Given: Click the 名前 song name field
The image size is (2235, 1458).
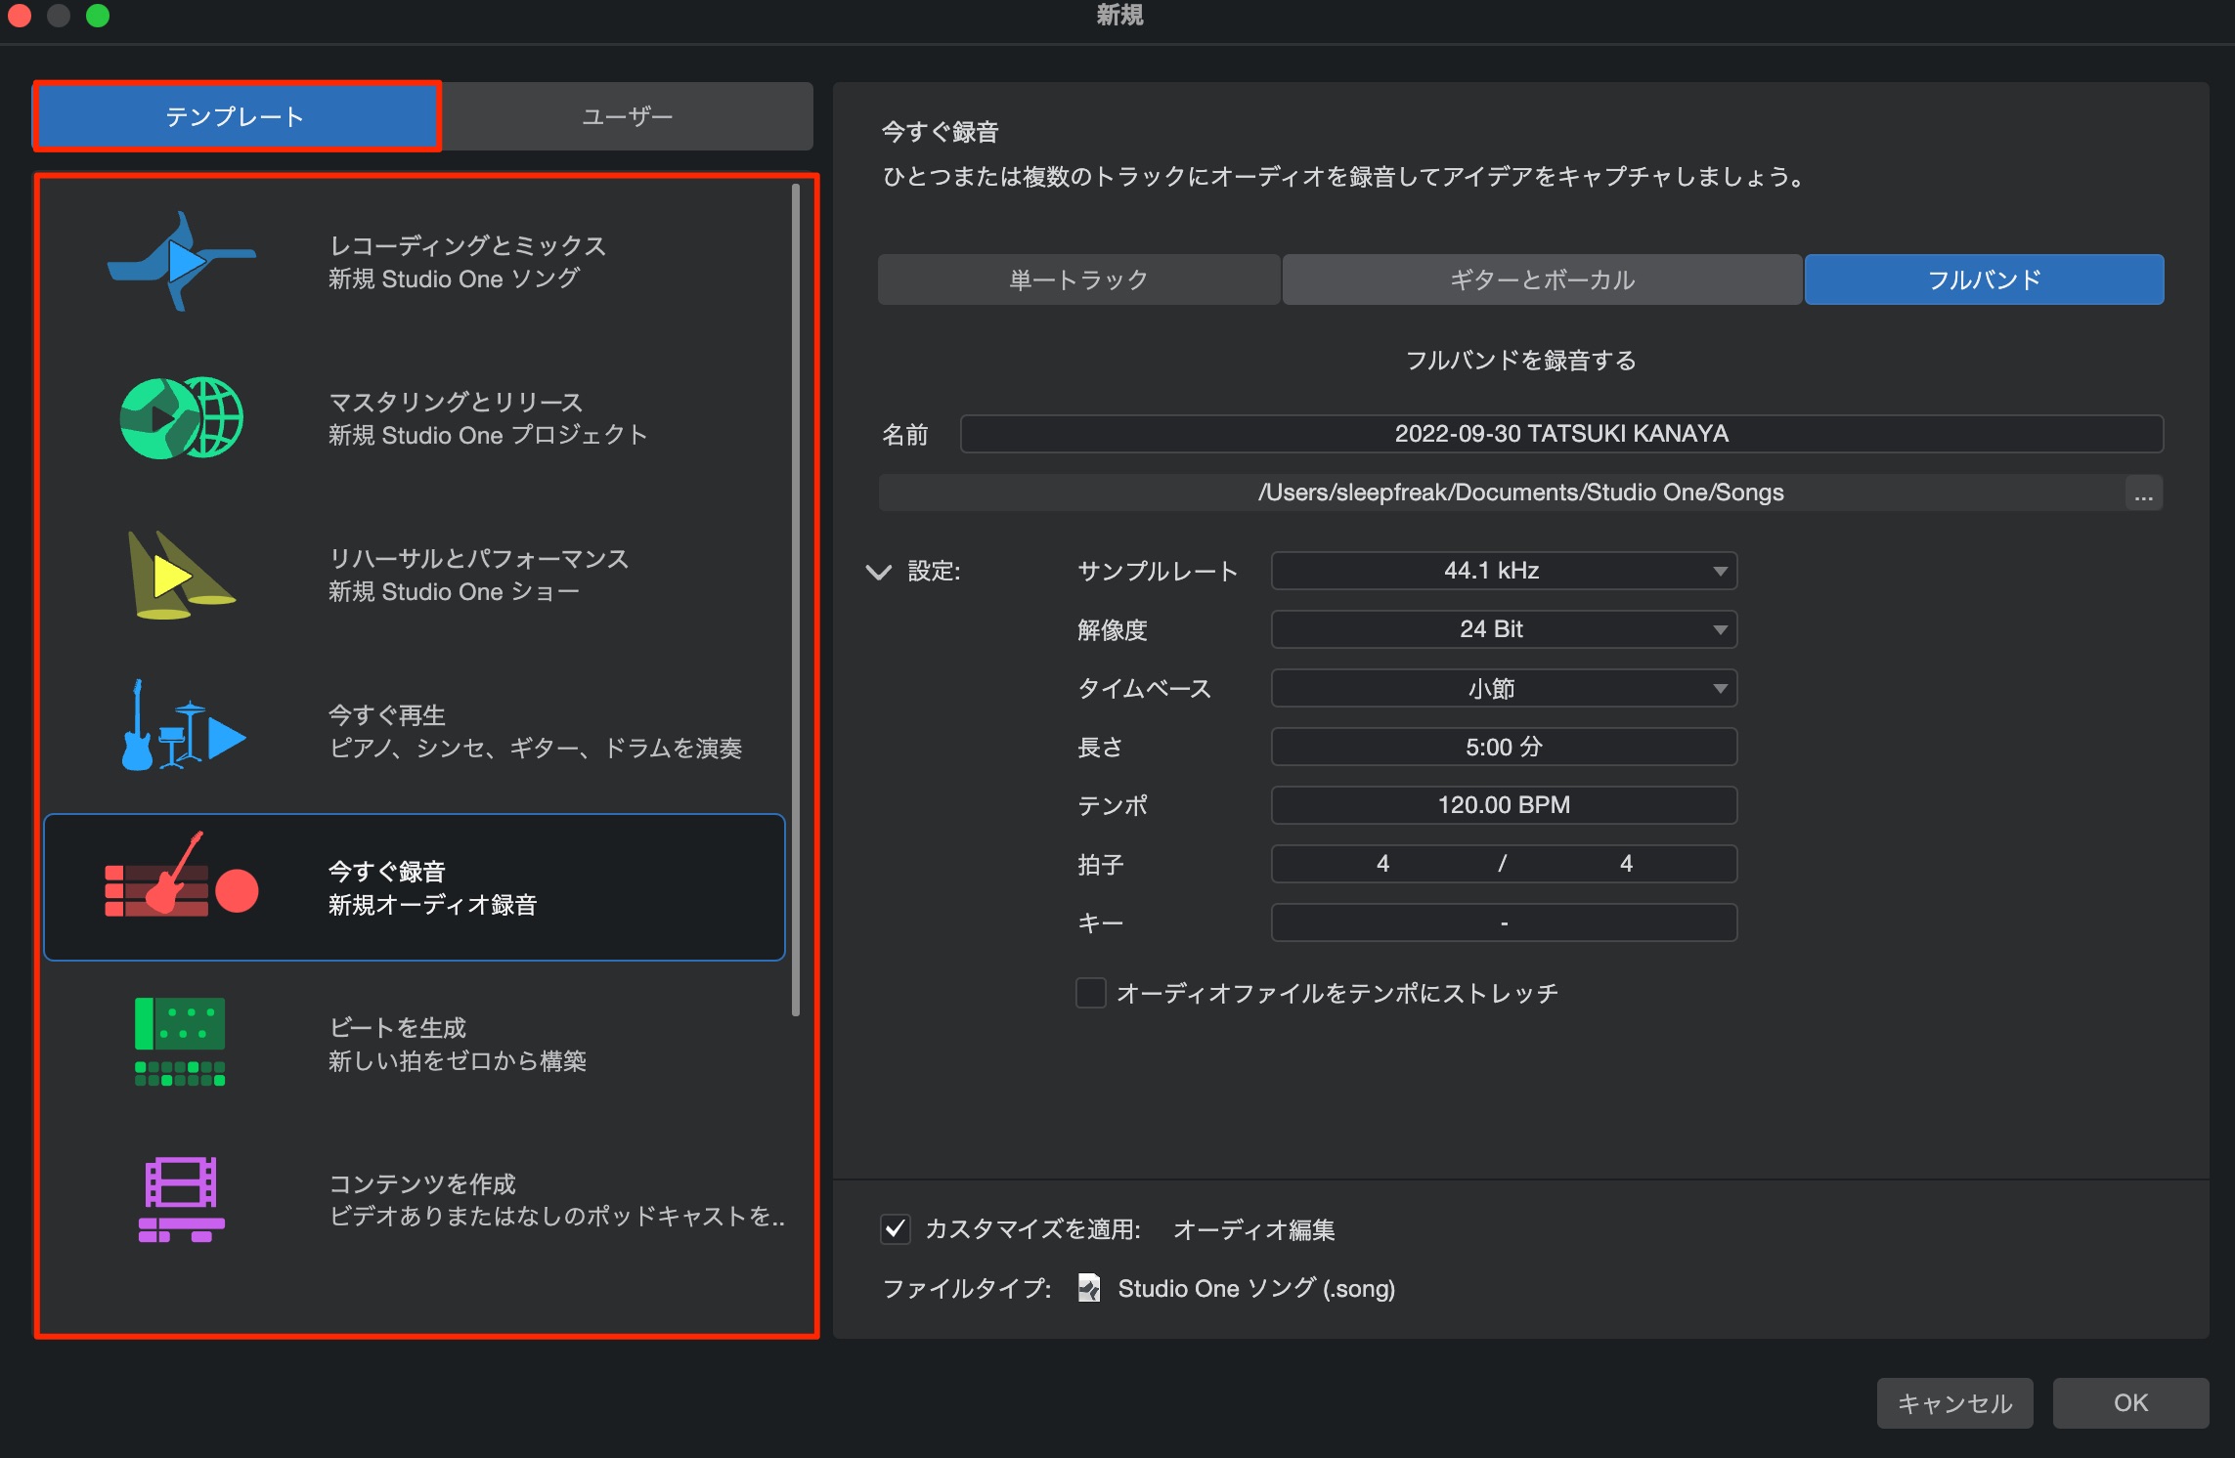Looking at the screenshot, I should (1561, 434).
